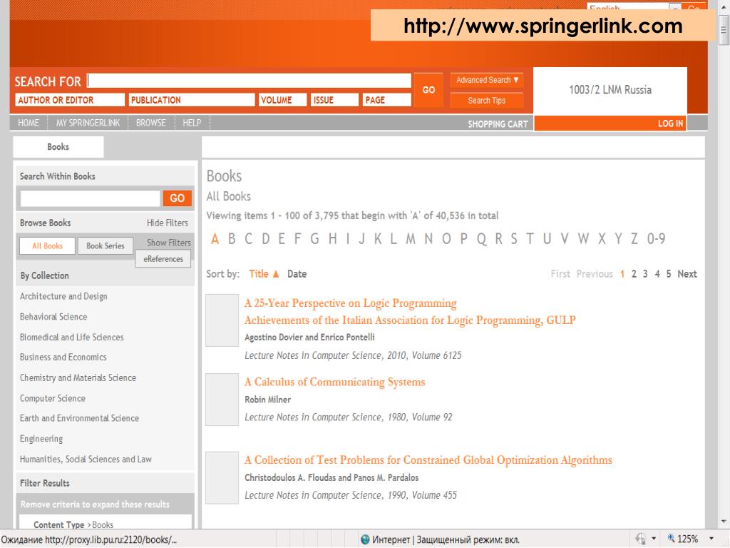Go to results page 3
This screenshot has width=730, height=548.
coord(645,274)
